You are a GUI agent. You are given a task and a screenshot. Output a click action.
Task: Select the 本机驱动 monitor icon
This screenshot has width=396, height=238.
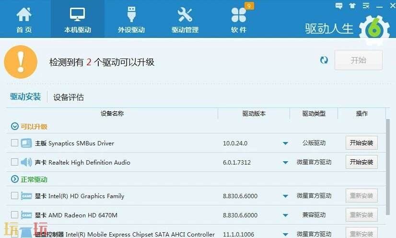coord(78,14)
